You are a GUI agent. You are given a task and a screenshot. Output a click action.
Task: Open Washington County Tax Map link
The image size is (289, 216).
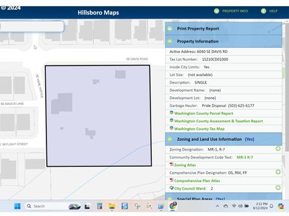click(x=199, y=129)
